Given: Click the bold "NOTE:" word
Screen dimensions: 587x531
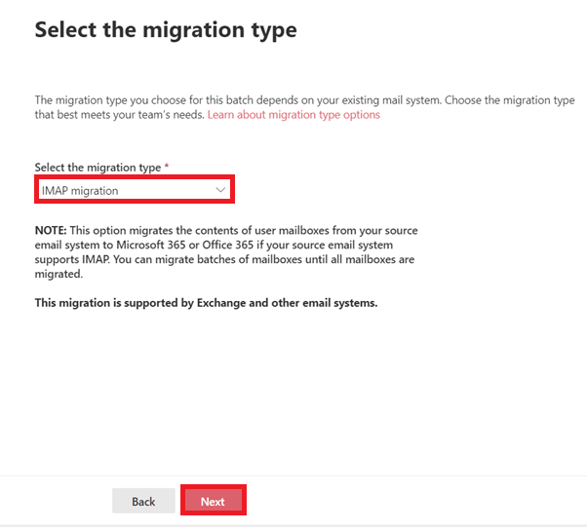Looking at the screenshot, I should click(53, 231).
